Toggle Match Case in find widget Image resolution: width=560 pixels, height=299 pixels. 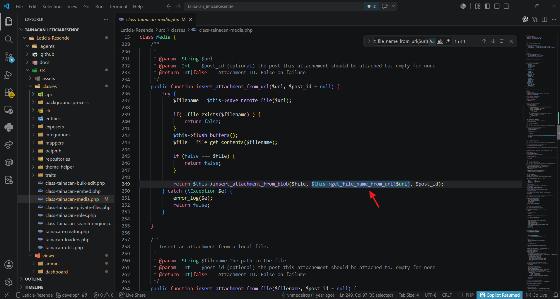point(432,41)
